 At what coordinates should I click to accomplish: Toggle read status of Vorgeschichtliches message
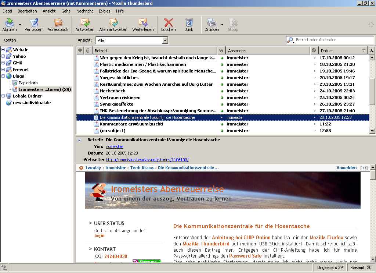click(x=222, y=78)
